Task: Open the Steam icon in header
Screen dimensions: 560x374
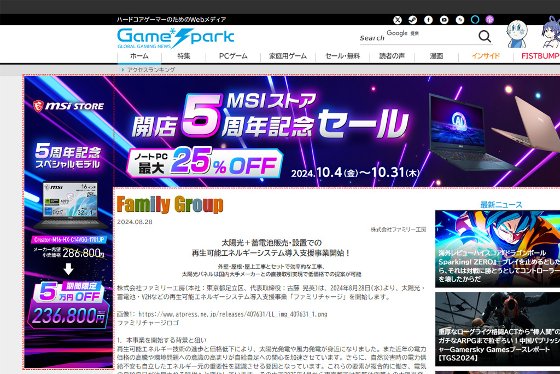Action: [413, 20]
